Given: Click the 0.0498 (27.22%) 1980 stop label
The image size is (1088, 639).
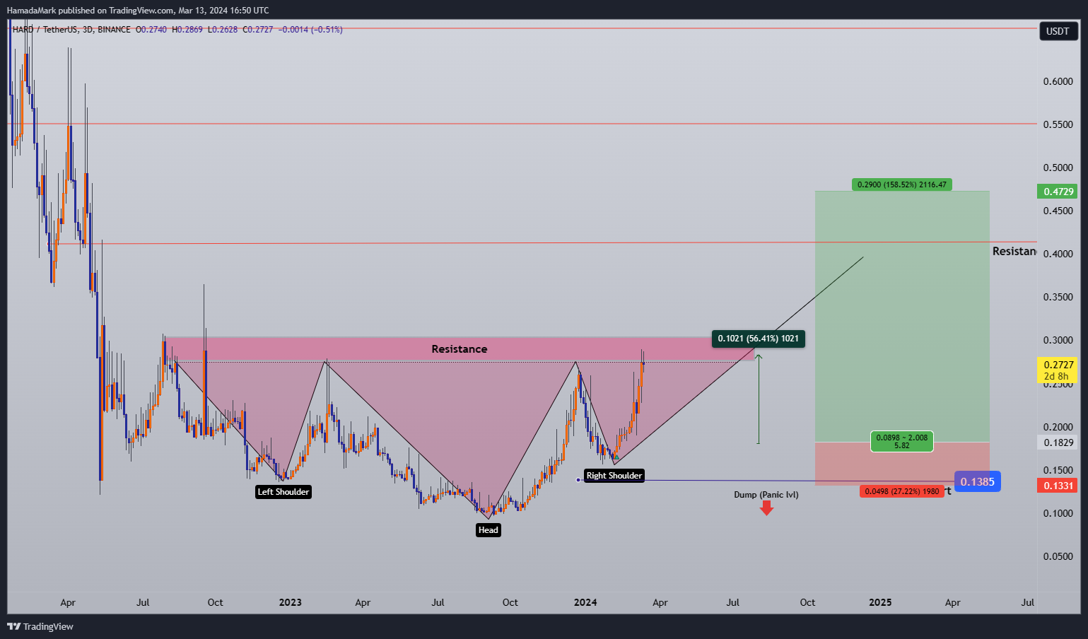Looking at the screenshot, I should (902, 491).
